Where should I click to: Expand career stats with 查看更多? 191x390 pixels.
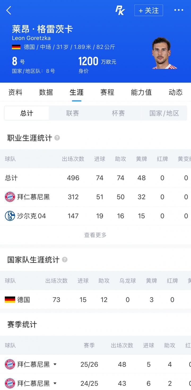(95, 235)
